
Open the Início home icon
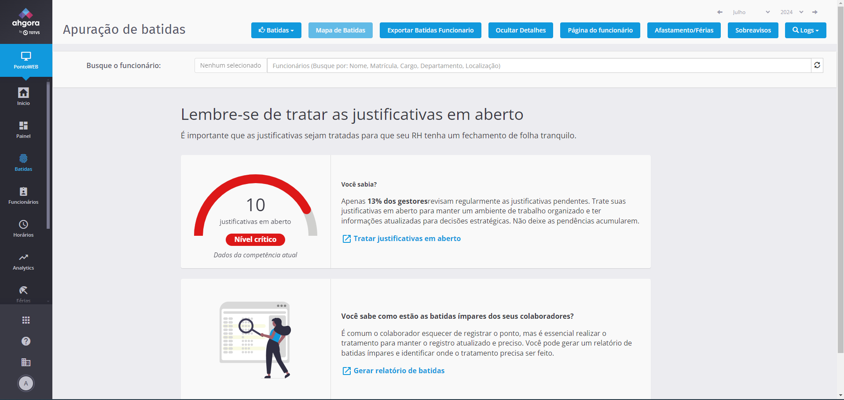pos(23,96)
